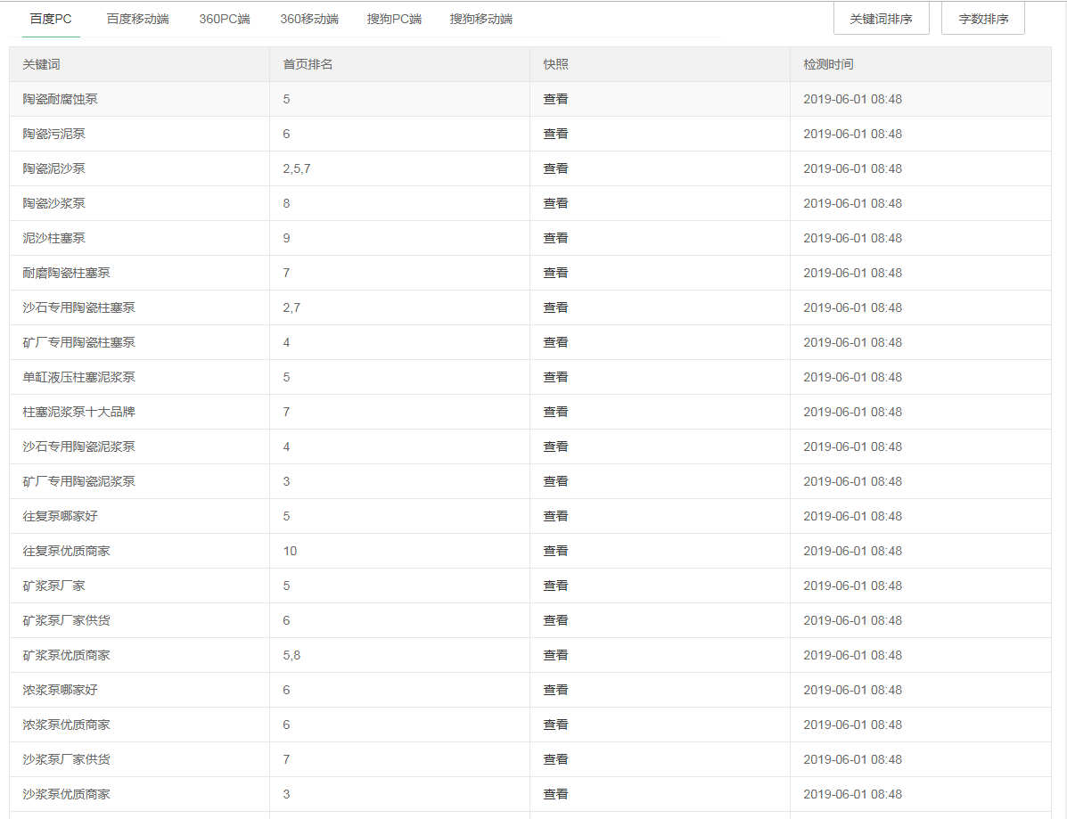Open 查看 link for 矿浆泵厂家供货

[555, 620]
